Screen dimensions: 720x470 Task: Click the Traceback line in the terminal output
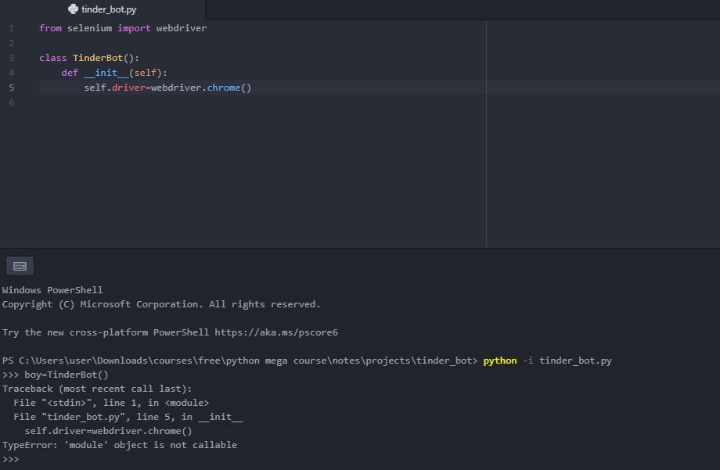(96, 389)
